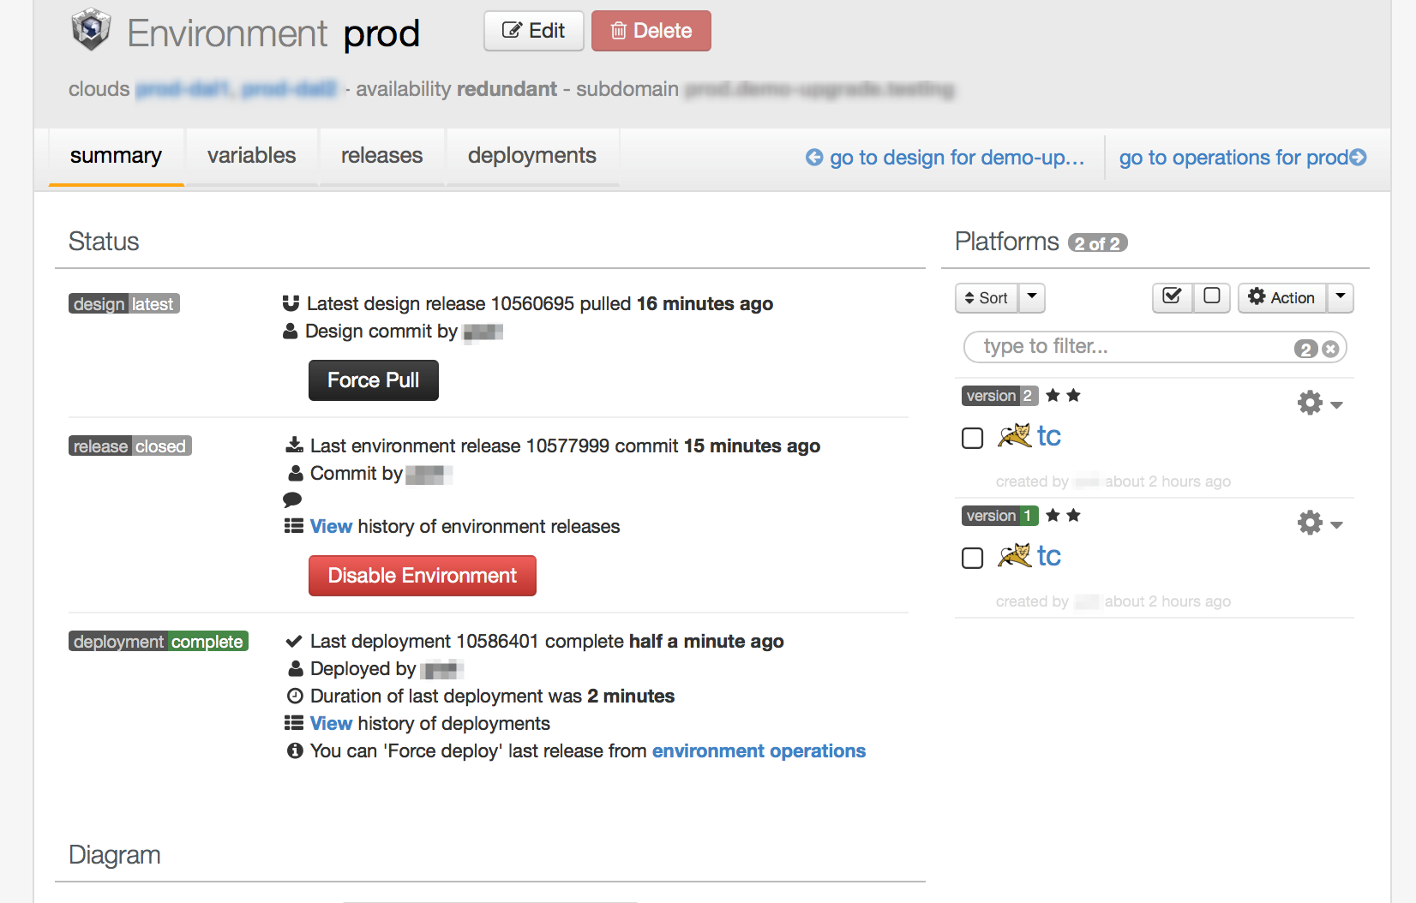
Task: Switch to the releases tab
Action: tap(381, 156)
